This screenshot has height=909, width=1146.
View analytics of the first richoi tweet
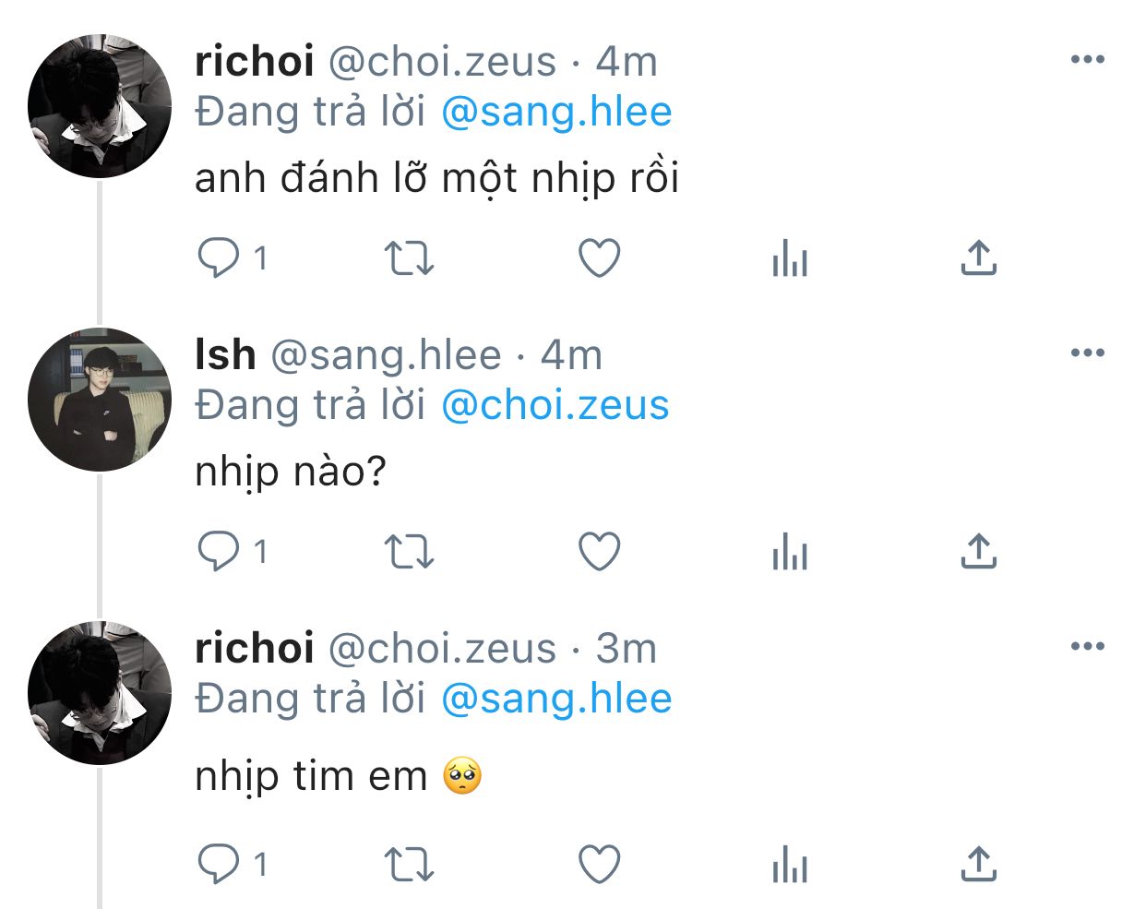click(790, 258)
